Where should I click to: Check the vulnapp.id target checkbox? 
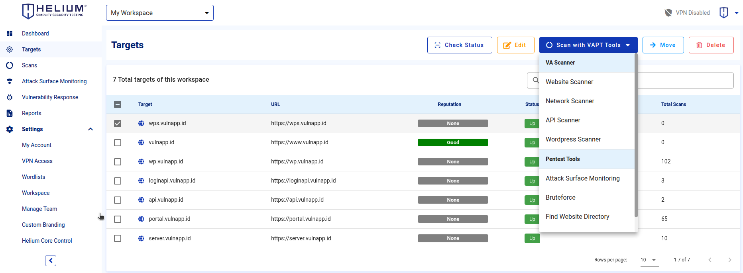[x=118, y=143]
